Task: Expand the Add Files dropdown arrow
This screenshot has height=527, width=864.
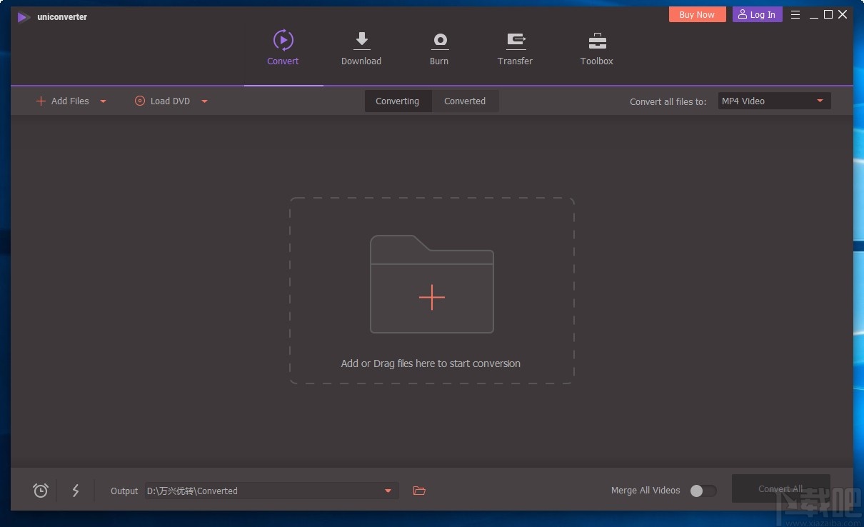Action: click(103, 101)
